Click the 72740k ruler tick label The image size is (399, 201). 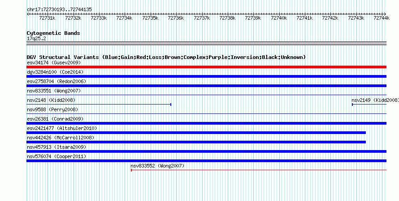point(279,18)
